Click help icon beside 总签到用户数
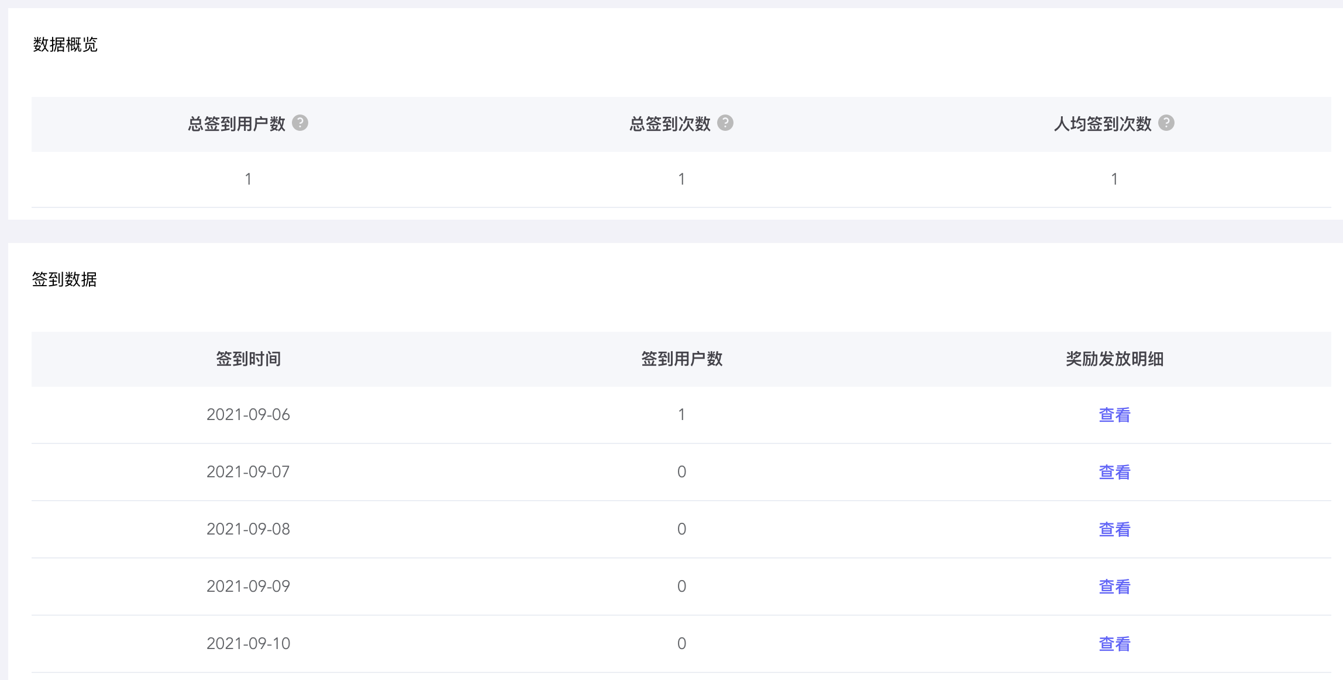Screen dimensions: 1343x680 (x=300, y=123)
